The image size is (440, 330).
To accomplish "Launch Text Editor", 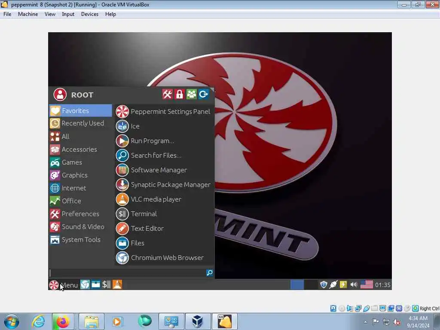I will coord(140,229).
